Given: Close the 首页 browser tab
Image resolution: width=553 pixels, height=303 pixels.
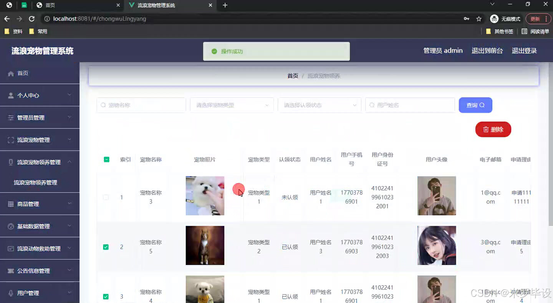Looking at the screenshot, I should point(118,5).
